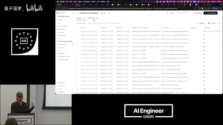Open the Columns selector
The image size is (223, 125).
click(212, 23)
